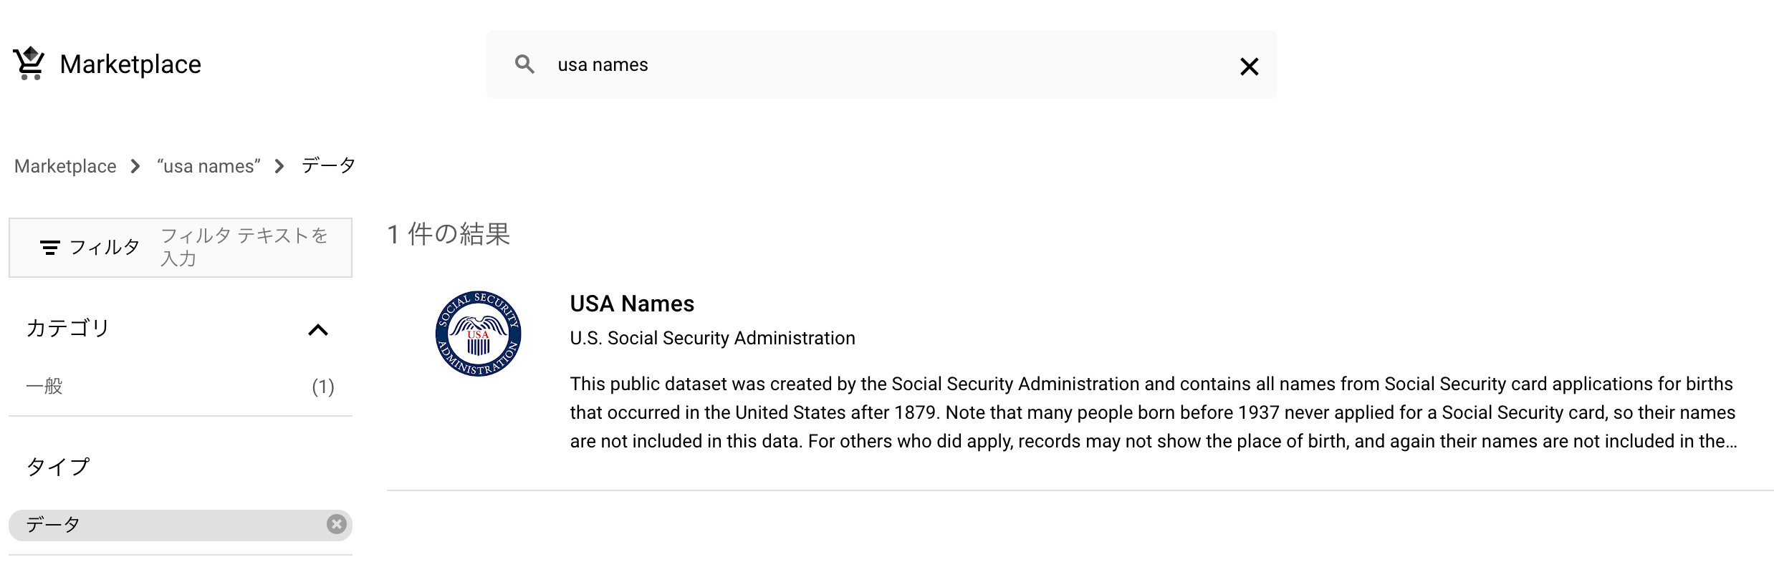Screen dimensions: 1774x567
Task: Click the Marketplace header title
Action: point(130,64)
